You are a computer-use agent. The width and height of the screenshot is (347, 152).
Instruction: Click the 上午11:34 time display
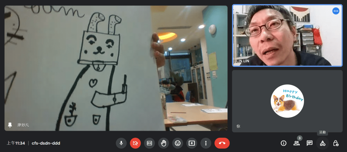(16, 143)
